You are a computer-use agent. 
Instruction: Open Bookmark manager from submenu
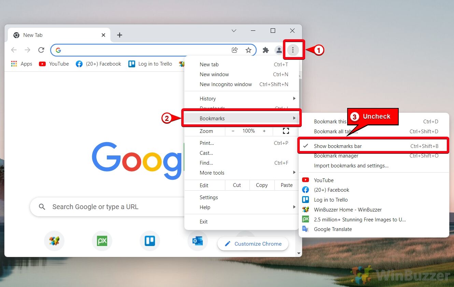click(x=336, y=156)
